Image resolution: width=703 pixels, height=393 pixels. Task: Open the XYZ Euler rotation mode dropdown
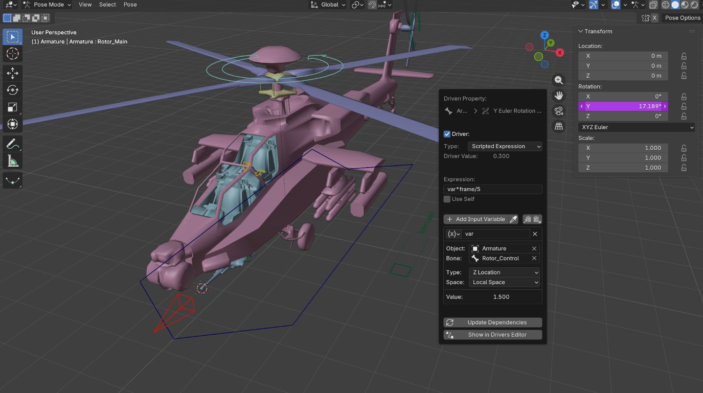point(637,127)
